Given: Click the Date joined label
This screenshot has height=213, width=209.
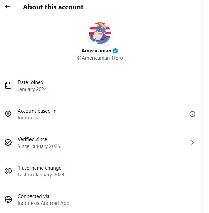Looking at the screenshot, I should (x=30, y=82).
